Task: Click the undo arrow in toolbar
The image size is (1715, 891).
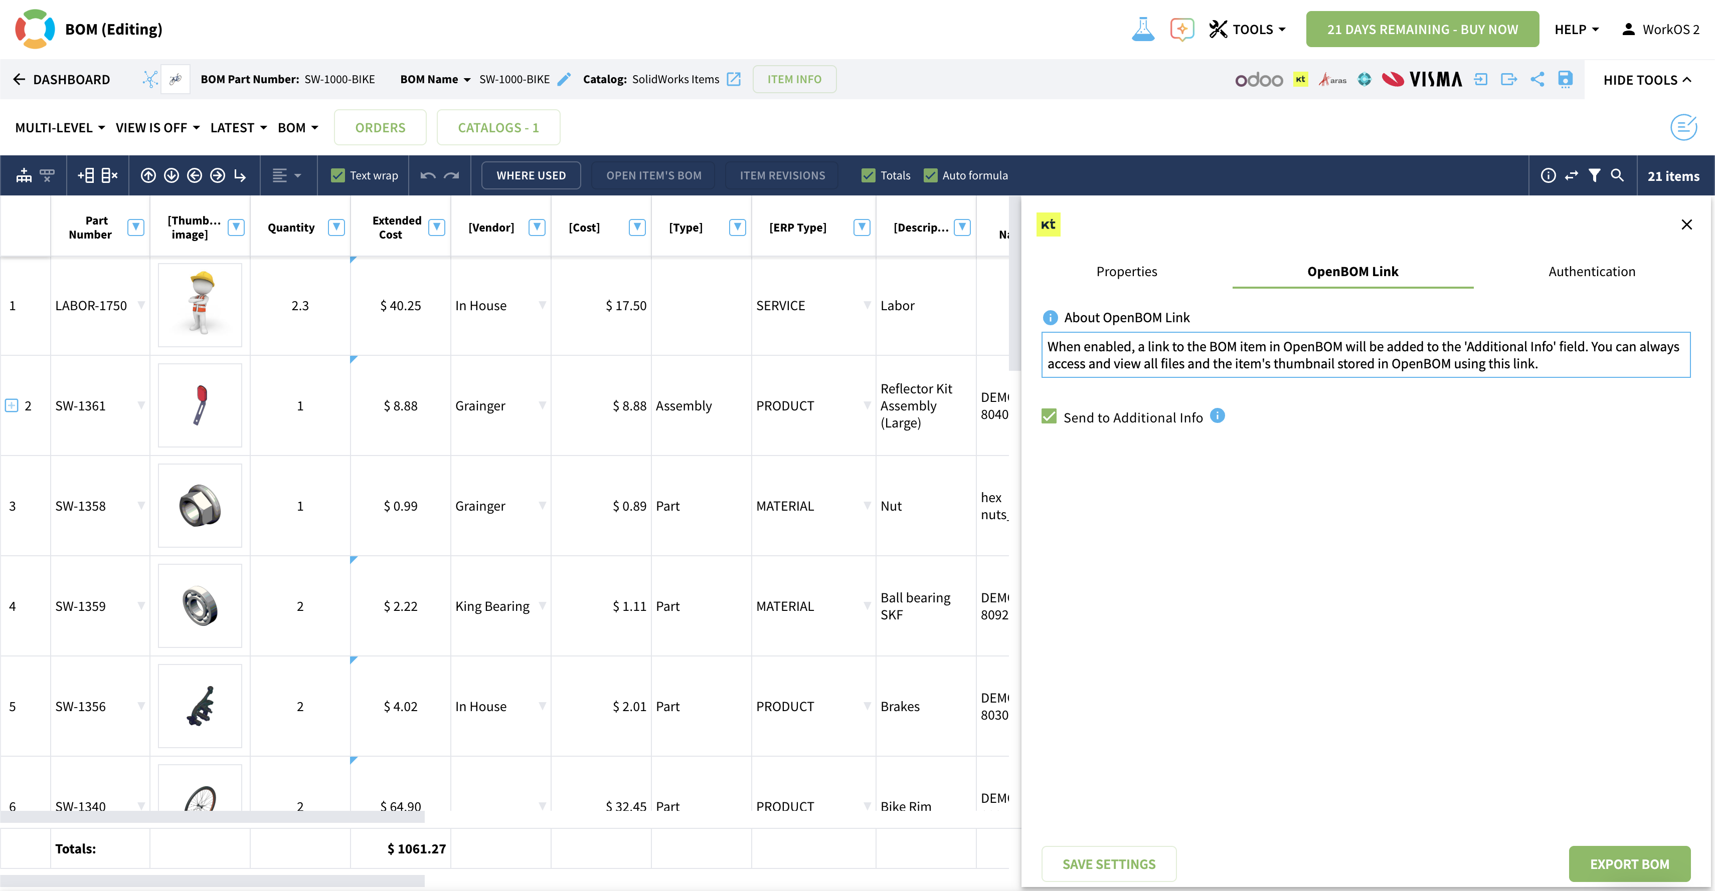Action: (428, 176)
